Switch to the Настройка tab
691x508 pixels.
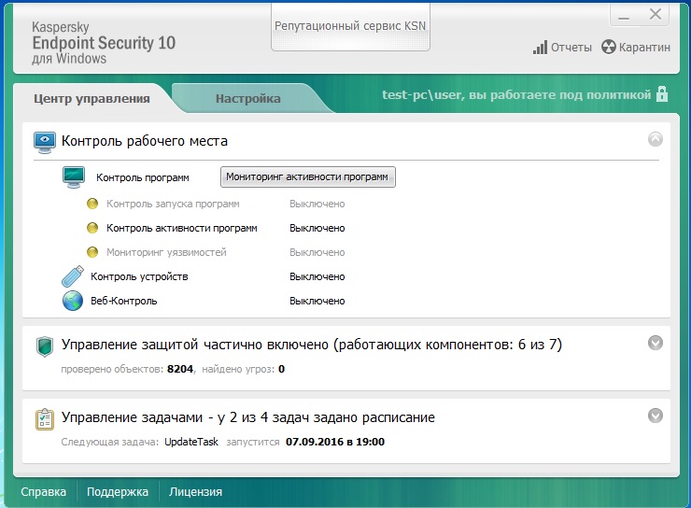(247, 98)
